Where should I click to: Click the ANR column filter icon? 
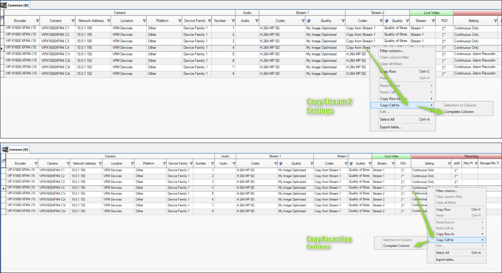click(459, 164)
